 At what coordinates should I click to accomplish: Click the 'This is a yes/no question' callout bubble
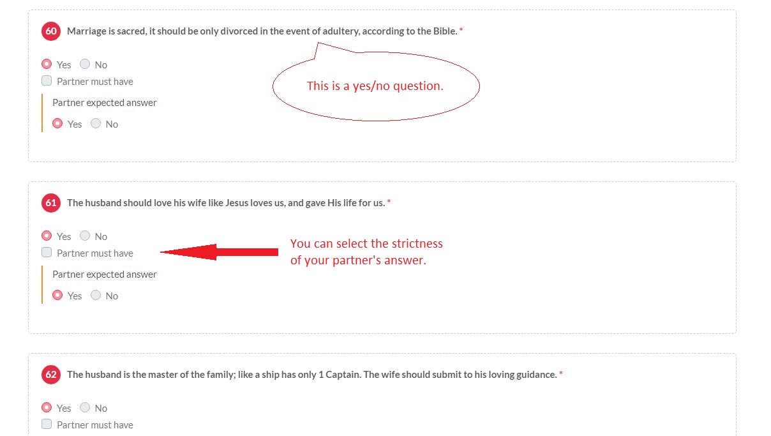375,86
